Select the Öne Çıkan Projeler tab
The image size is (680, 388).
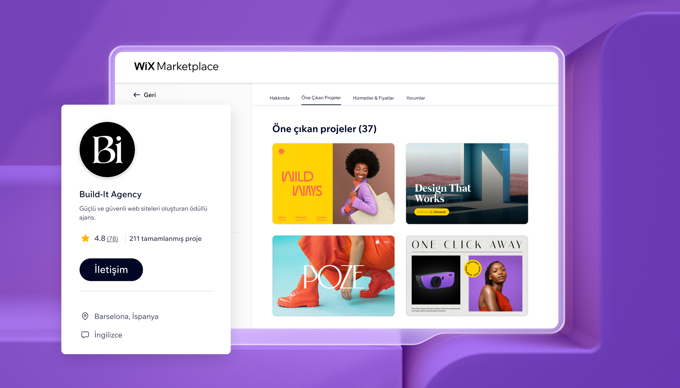[321, 98]
